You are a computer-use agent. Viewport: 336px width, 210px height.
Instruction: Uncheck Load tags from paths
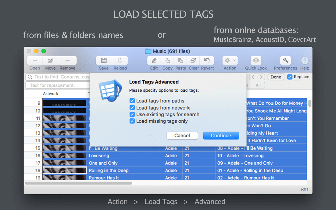pos(132,101)
